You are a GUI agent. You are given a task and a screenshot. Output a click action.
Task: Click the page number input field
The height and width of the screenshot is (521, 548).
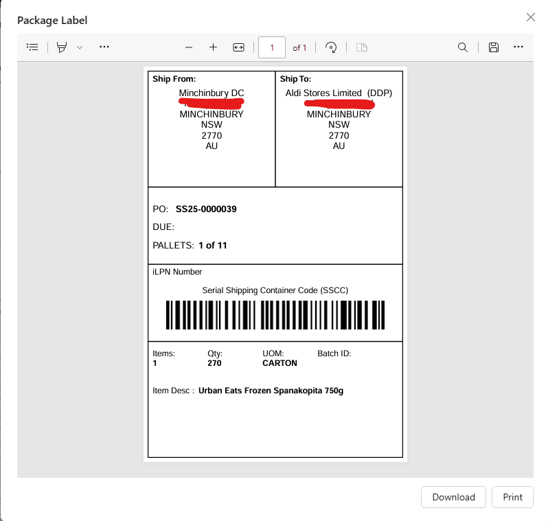[272, 47]
